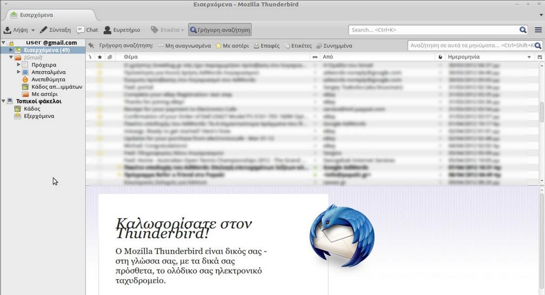Image resolution: width=545 pixels, height=295 pixels.
Task: Sort by star column header
Action: 100,57
